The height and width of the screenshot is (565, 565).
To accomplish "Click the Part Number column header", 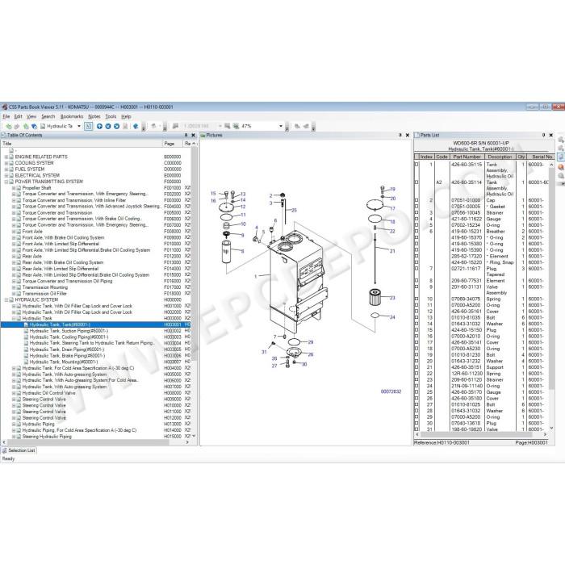I will tap(467, 157).
